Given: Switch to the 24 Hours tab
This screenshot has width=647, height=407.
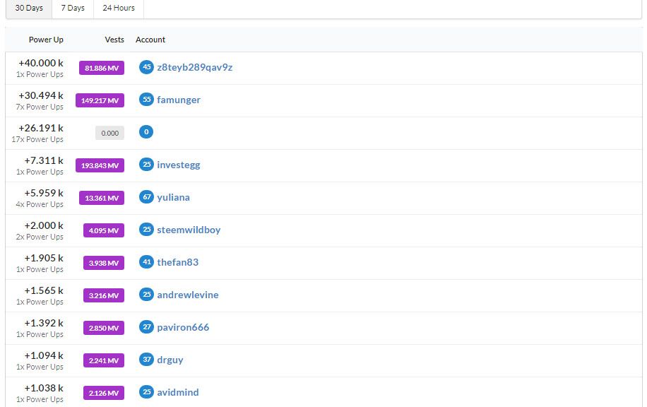Looking at the screenshot, I should 119,8.
